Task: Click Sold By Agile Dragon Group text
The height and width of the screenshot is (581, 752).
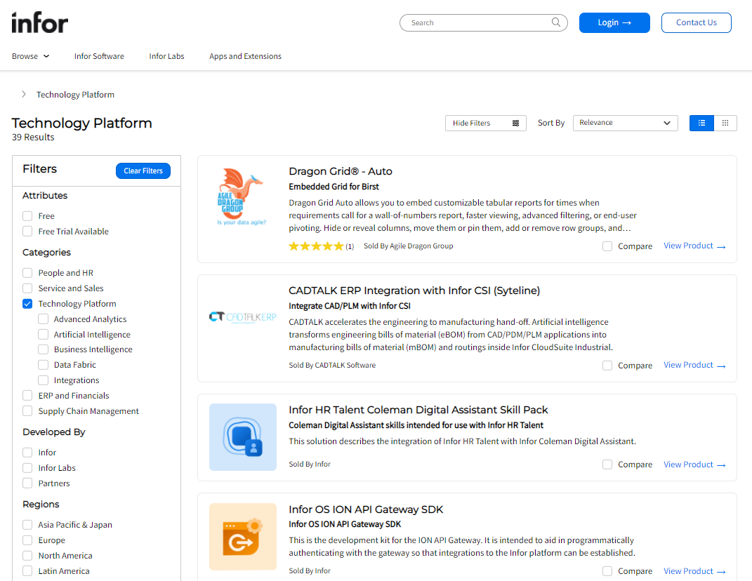Action: point(408,246)
